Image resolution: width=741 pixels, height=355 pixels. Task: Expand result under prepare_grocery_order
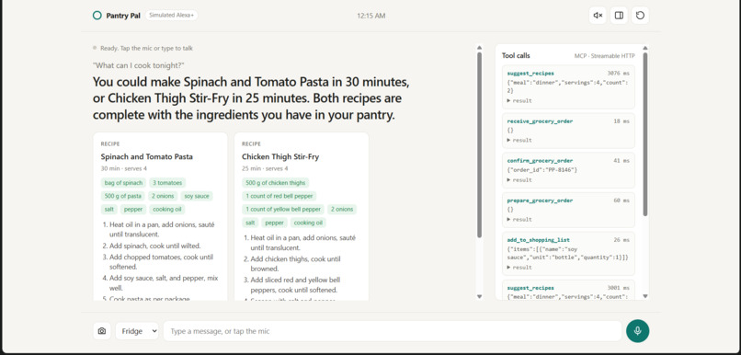point(519,219)
